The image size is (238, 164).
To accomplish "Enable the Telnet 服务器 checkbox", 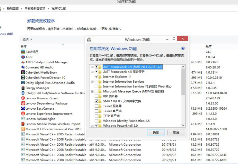I will 96,106.
